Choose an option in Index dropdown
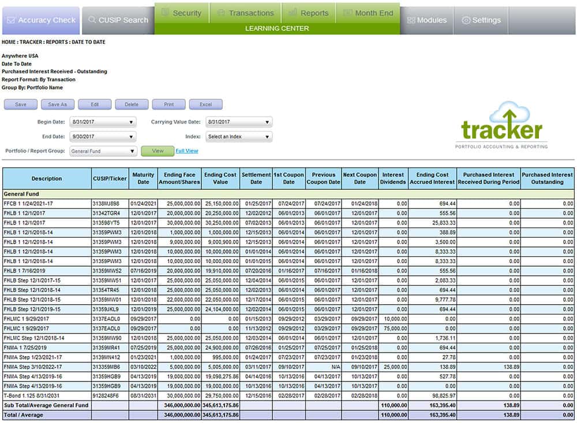 [x=239, y=137]
